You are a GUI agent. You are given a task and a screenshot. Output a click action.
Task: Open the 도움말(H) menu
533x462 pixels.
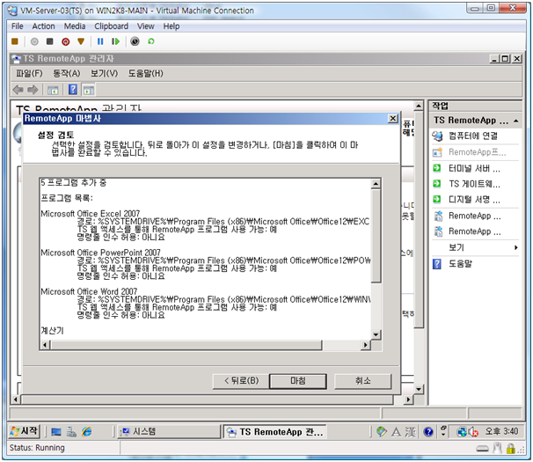(x=145, y=74)
